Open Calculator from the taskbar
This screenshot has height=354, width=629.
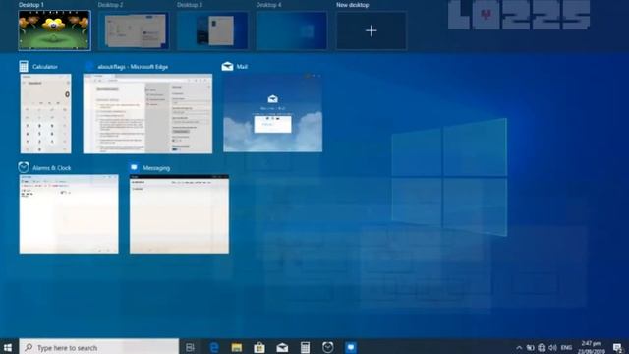(306, 347)
